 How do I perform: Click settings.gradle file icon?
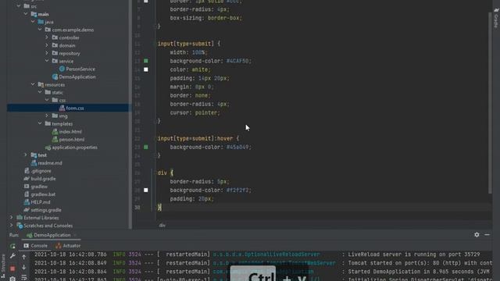tap(27, 210)
